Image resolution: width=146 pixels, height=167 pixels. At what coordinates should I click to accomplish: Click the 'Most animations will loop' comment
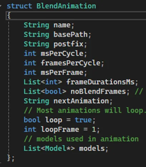(x=85, y=110)
